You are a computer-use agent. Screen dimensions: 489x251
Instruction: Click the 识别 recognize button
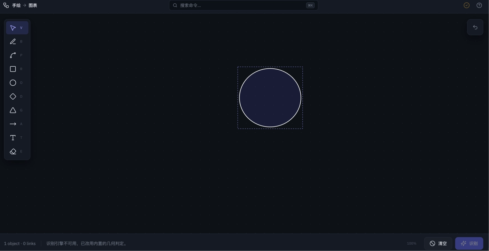[469, 244]
